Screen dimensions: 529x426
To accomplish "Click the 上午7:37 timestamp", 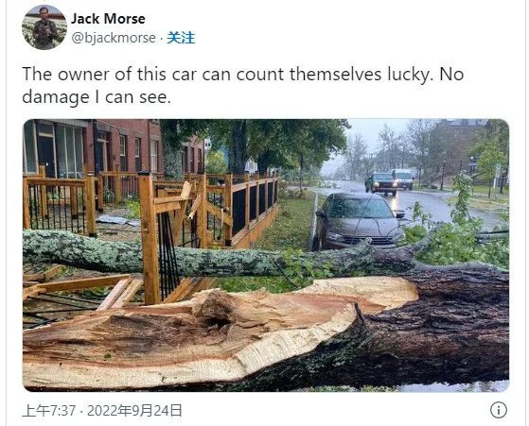I will [49, 411].
